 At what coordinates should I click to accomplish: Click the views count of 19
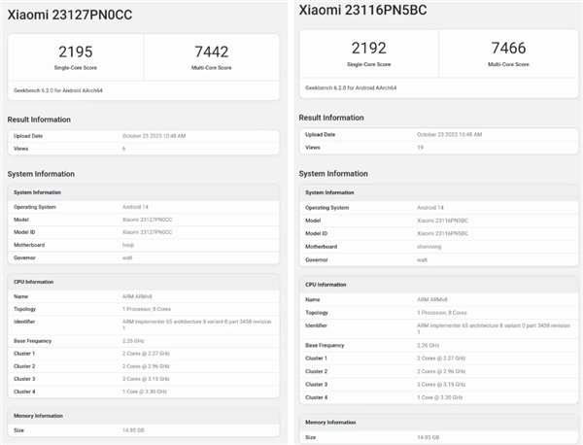(422, 148)
